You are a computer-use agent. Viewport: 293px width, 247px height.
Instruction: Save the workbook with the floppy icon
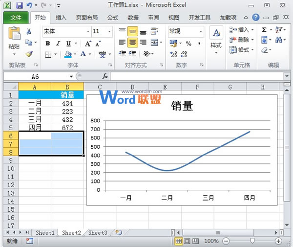[x=19, y=5]
